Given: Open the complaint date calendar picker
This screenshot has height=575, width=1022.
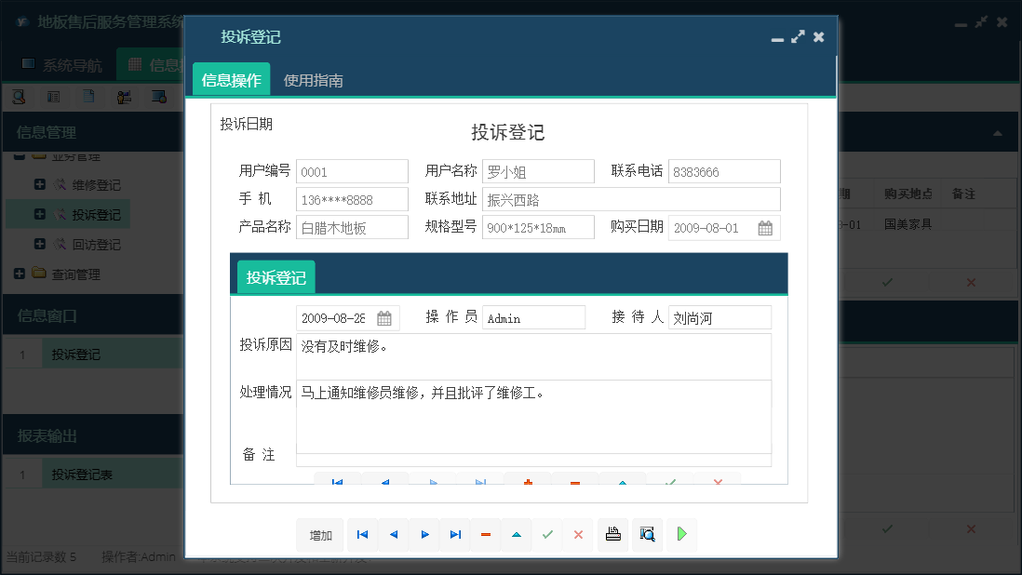Looking at the screenshot, I should click(x=384, y=317).
